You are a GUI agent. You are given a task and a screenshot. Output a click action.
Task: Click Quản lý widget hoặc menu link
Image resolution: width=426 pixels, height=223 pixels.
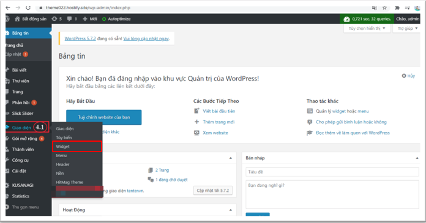click(x=342, y=111)
